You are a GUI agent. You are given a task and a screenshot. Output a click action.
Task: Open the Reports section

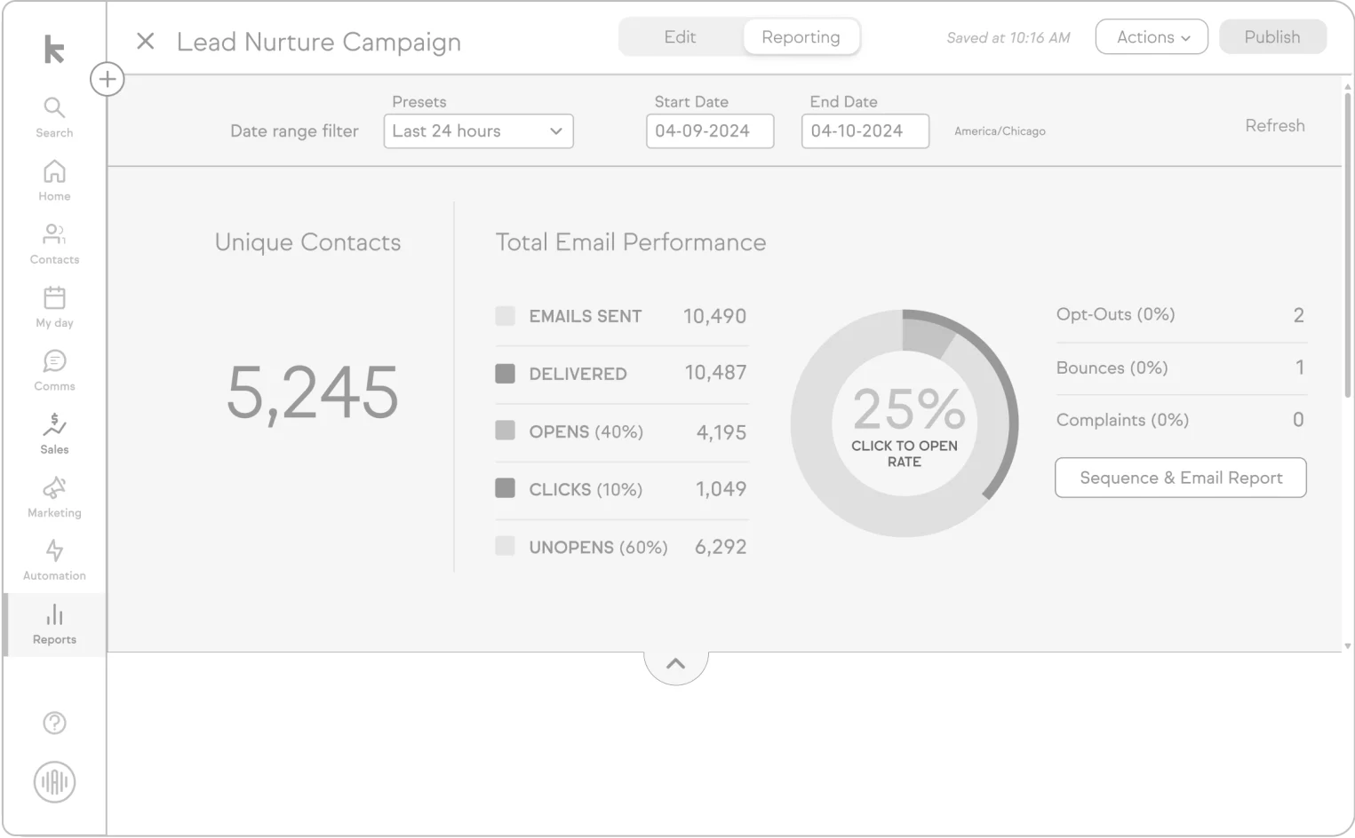tap(54, 624)
